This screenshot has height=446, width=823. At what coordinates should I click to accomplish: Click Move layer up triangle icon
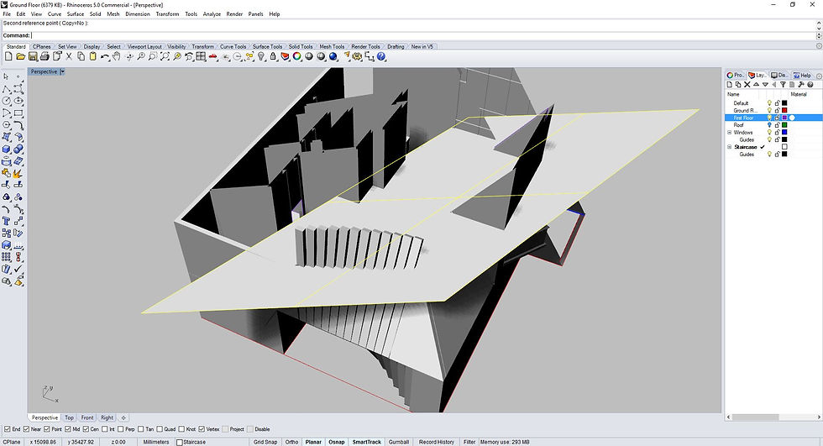tap(756, 85)
